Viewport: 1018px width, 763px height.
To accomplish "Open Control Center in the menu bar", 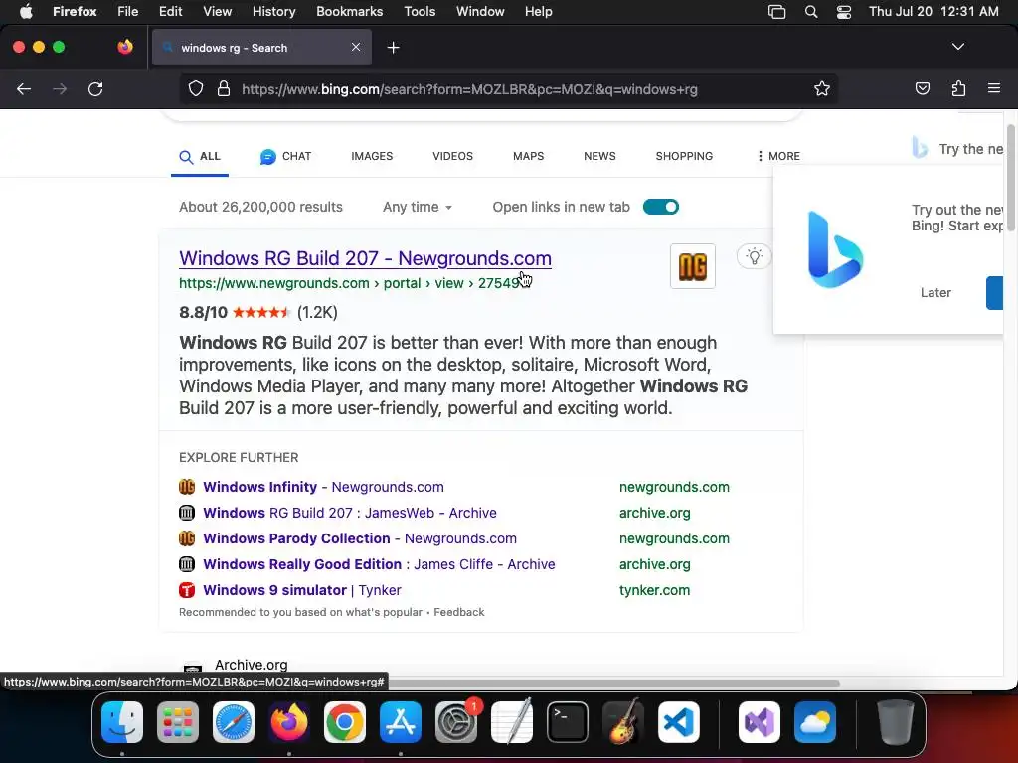I will pyautogui.click(x=843, y=12).
